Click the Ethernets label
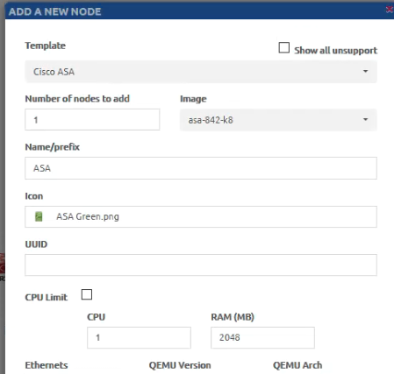 (x=47, y=365)
